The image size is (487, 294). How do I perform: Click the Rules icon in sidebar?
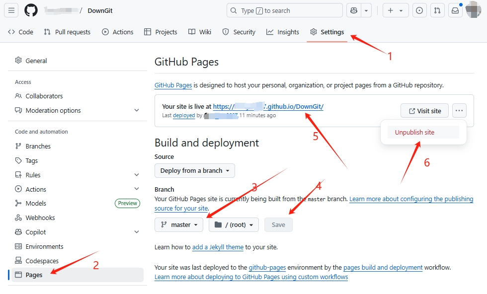click(18, 174)
